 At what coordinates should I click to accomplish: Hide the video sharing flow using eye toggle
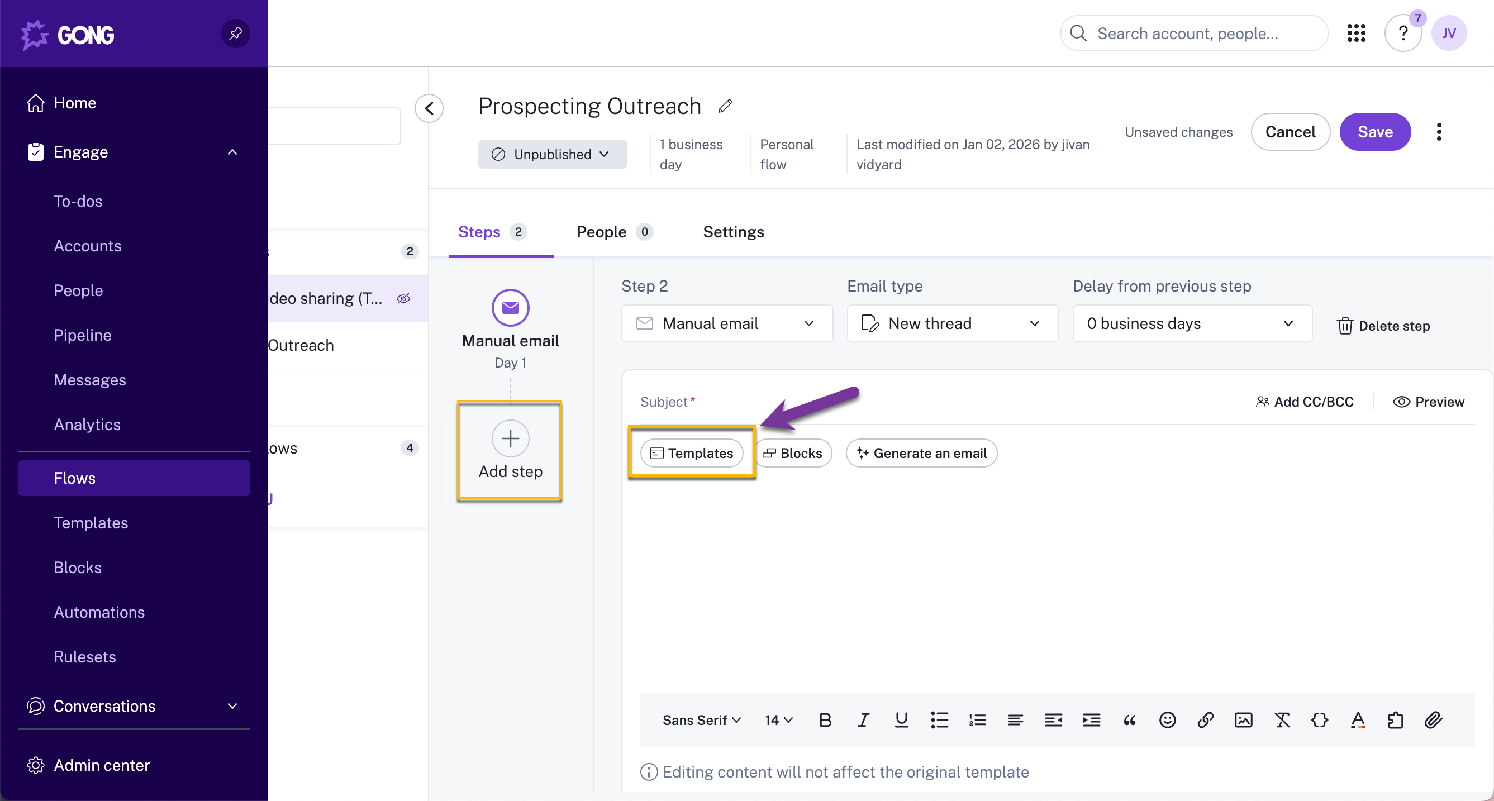403,298
